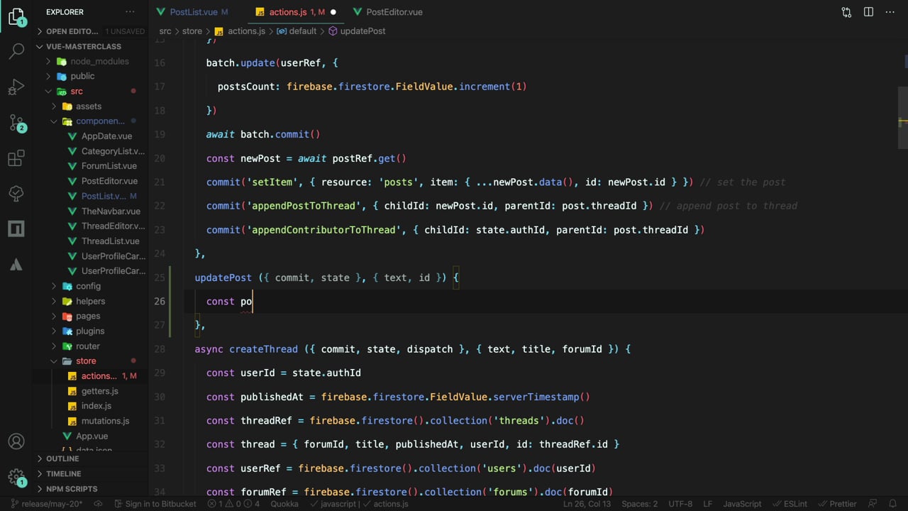Click the Explorer more actions ellipsis

(129, 12)
